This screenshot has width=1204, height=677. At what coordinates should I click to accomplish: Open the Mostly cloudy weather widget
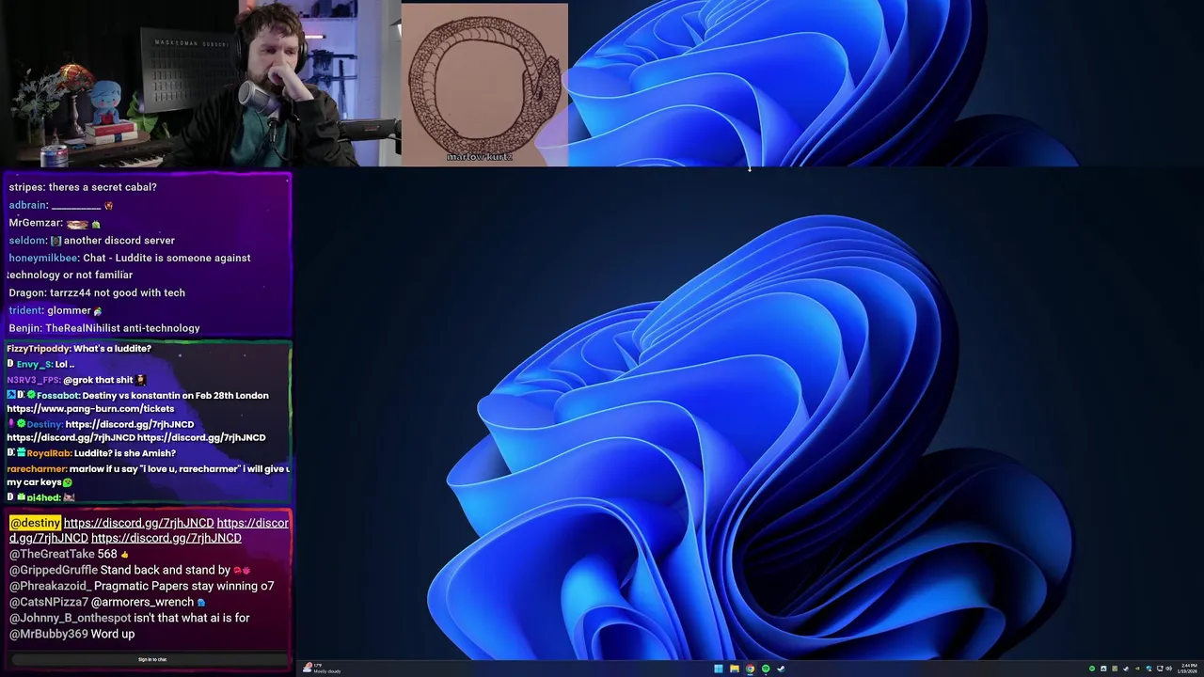coord(322,669)
